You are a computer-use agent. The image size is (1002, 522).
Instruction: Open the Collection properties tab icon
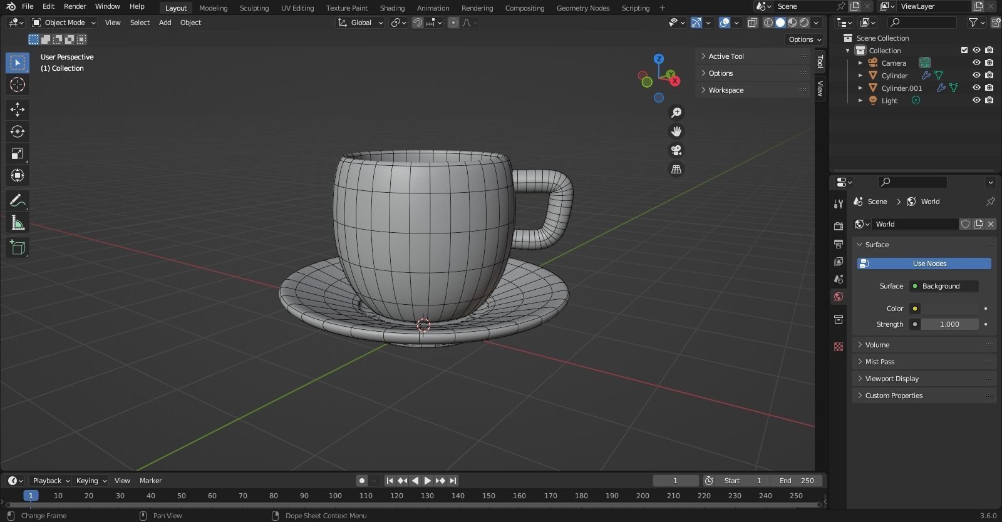[x=839, y=320]
